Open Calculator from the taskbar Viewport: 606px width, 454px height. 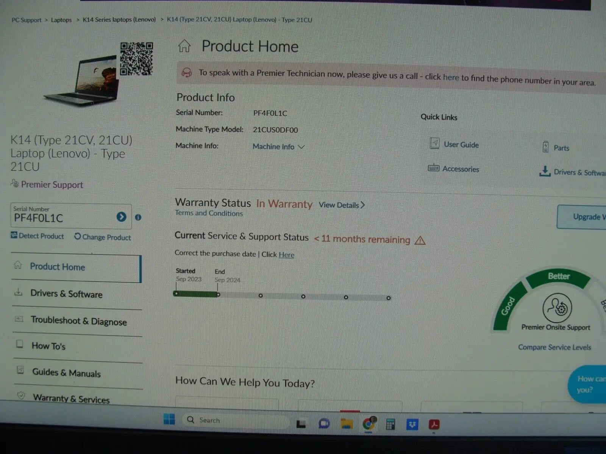390,424
